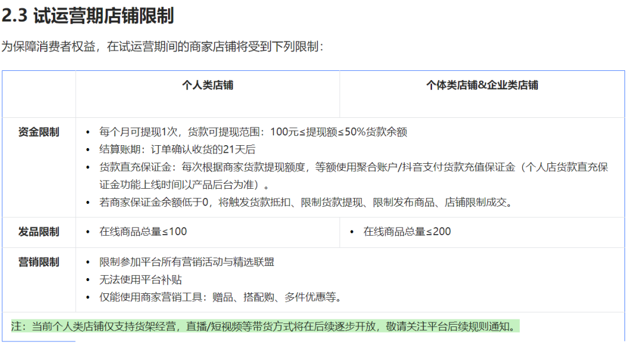
Task: Select the 个体类店铺&企业类店铺 column header
Action: click(482, 85)
